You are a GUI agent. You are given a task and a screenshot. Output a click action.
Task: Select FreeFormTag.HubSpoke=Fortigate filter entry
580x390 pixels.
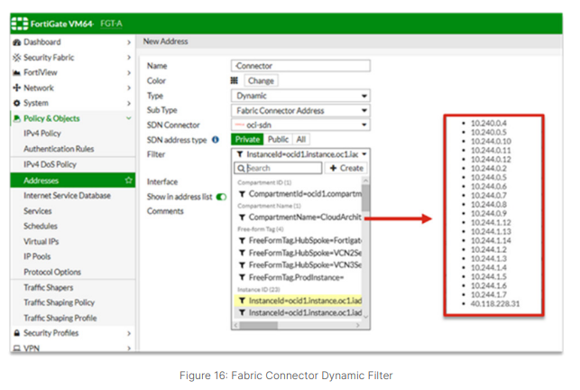point(299,241)
